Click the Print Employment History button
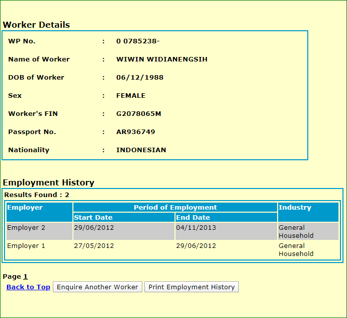The width and height of the screenshot is (347, 318). pos(192,287)
